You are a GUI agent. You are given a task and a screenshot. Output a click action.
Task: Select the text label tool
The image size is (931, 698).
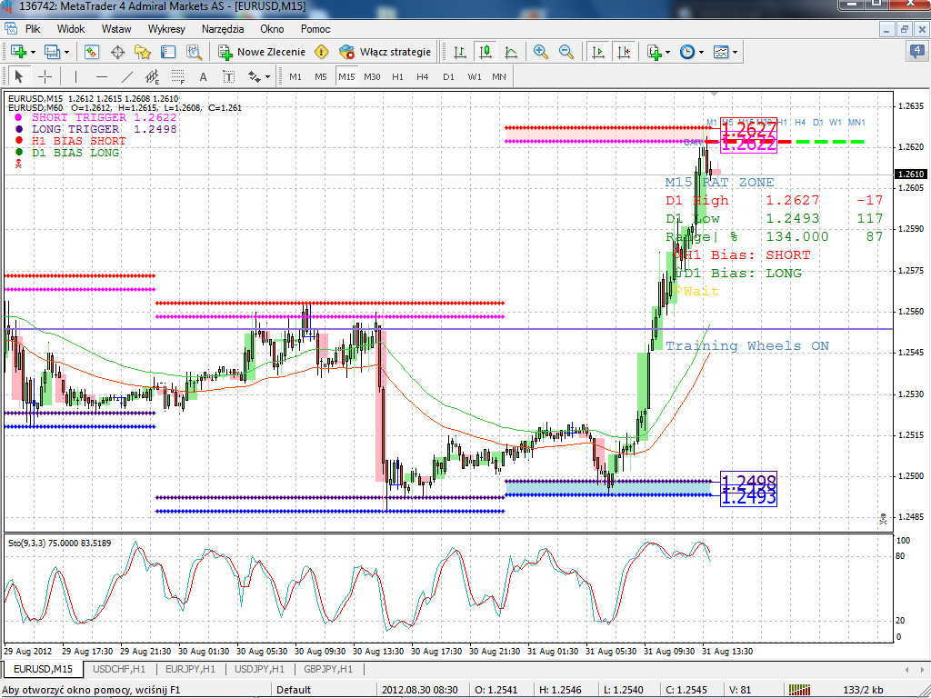click(x=203, y=76)
